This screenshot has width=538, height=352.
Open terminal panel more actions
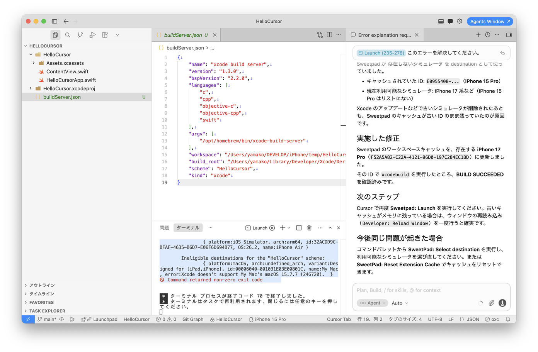click(320, 228)
